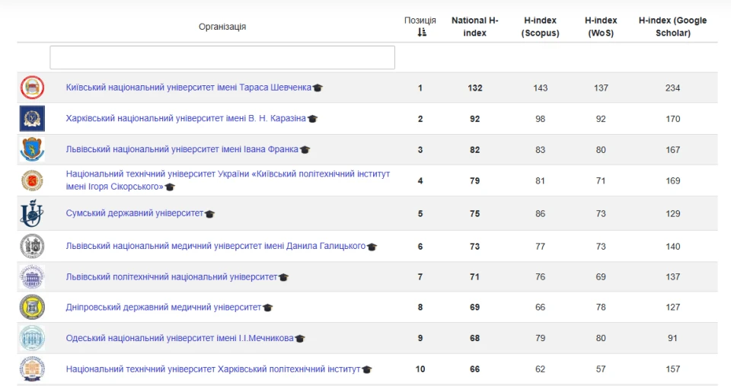Click graduation cap beside Харківський політехнічний інститут

[367, 370]
